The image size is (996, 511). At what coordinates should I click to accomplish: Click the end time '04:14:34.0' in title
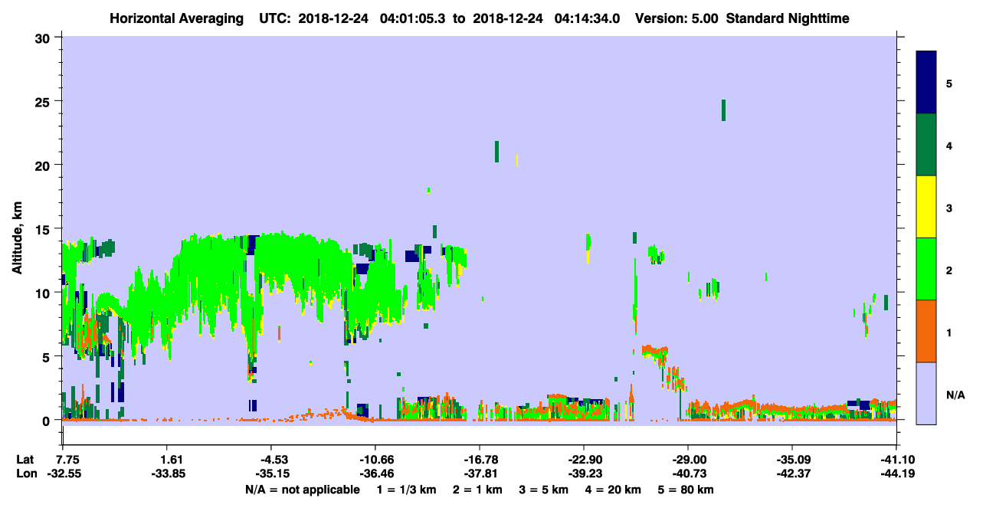pyautogui.click(x=588, y=18)
